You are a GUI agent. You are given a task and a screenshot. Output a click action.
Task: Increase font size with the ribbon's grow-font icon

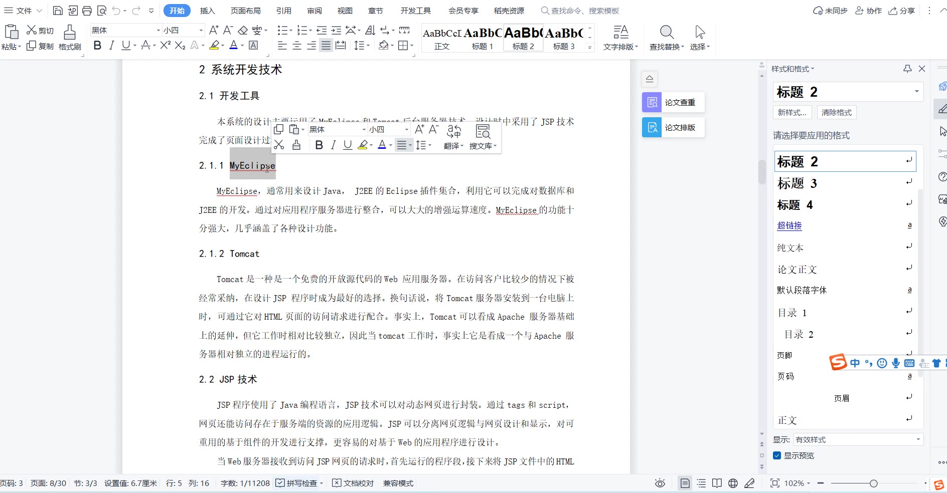214,30
